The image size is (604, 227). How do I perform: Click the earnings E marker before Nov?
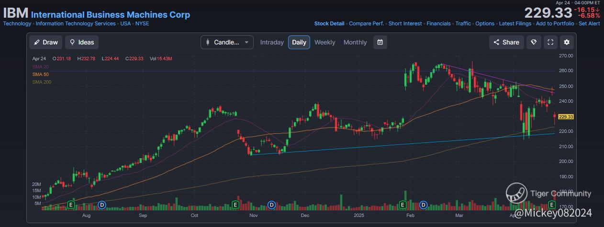(235, 205)
